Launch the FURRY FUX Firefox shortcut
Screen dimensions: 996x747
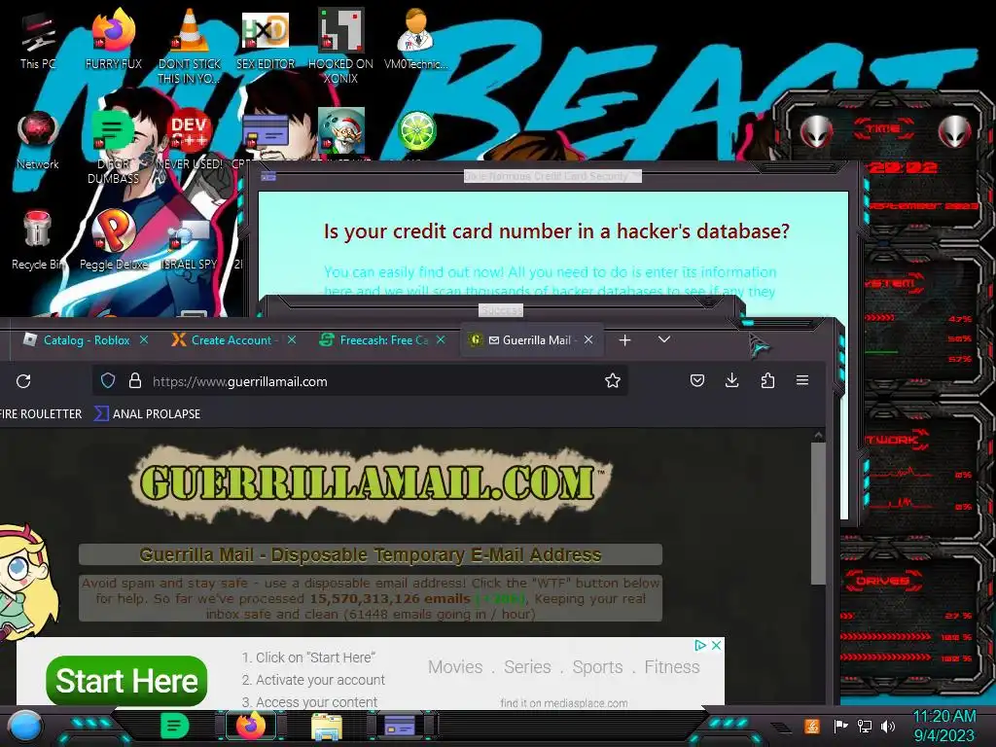[113, 39]
